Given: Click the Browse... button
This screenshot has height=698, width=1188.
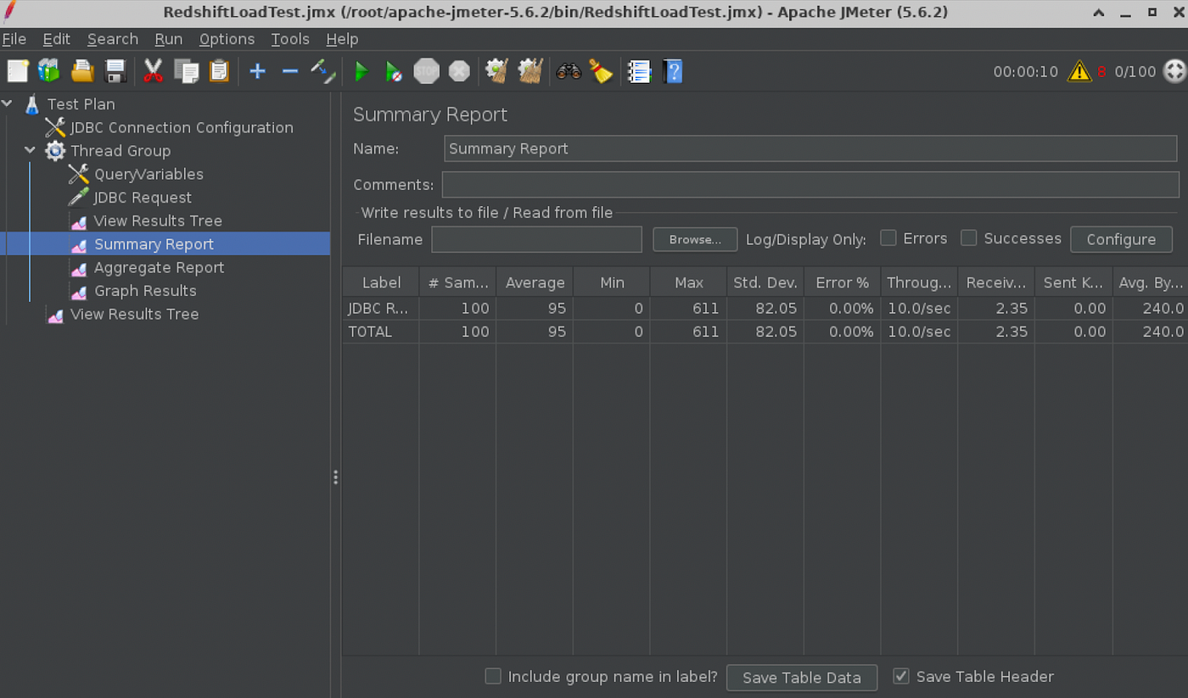Looking at the screenshot, I should [695, 239].
